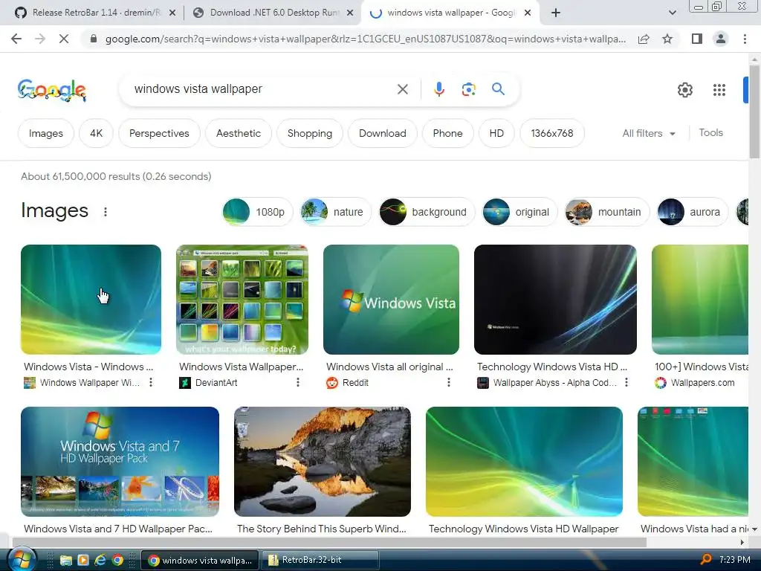The width and height of the screenshot is (761, 571).
Task: Open options for Windows Wallpaper Wiki result
Action: (151, 383)
